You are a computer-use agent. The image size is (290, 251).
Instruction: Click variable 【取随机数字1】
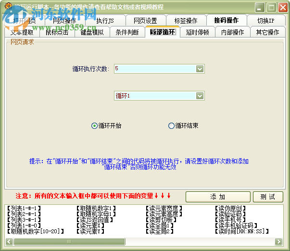pyautogui.click(x=96, y=209)
